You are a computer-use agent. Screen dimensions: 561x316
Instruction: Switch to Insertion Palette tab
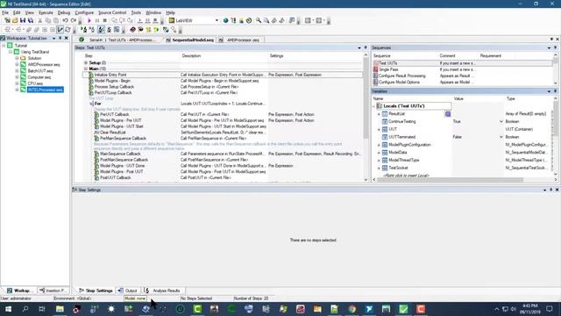(x=53, y=291)
